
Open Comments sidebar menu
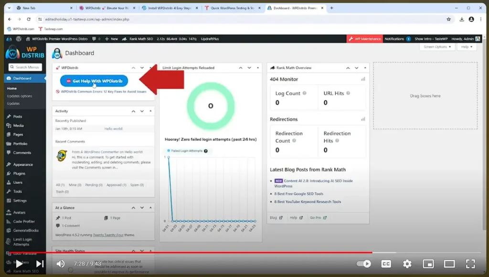[22, 153]
